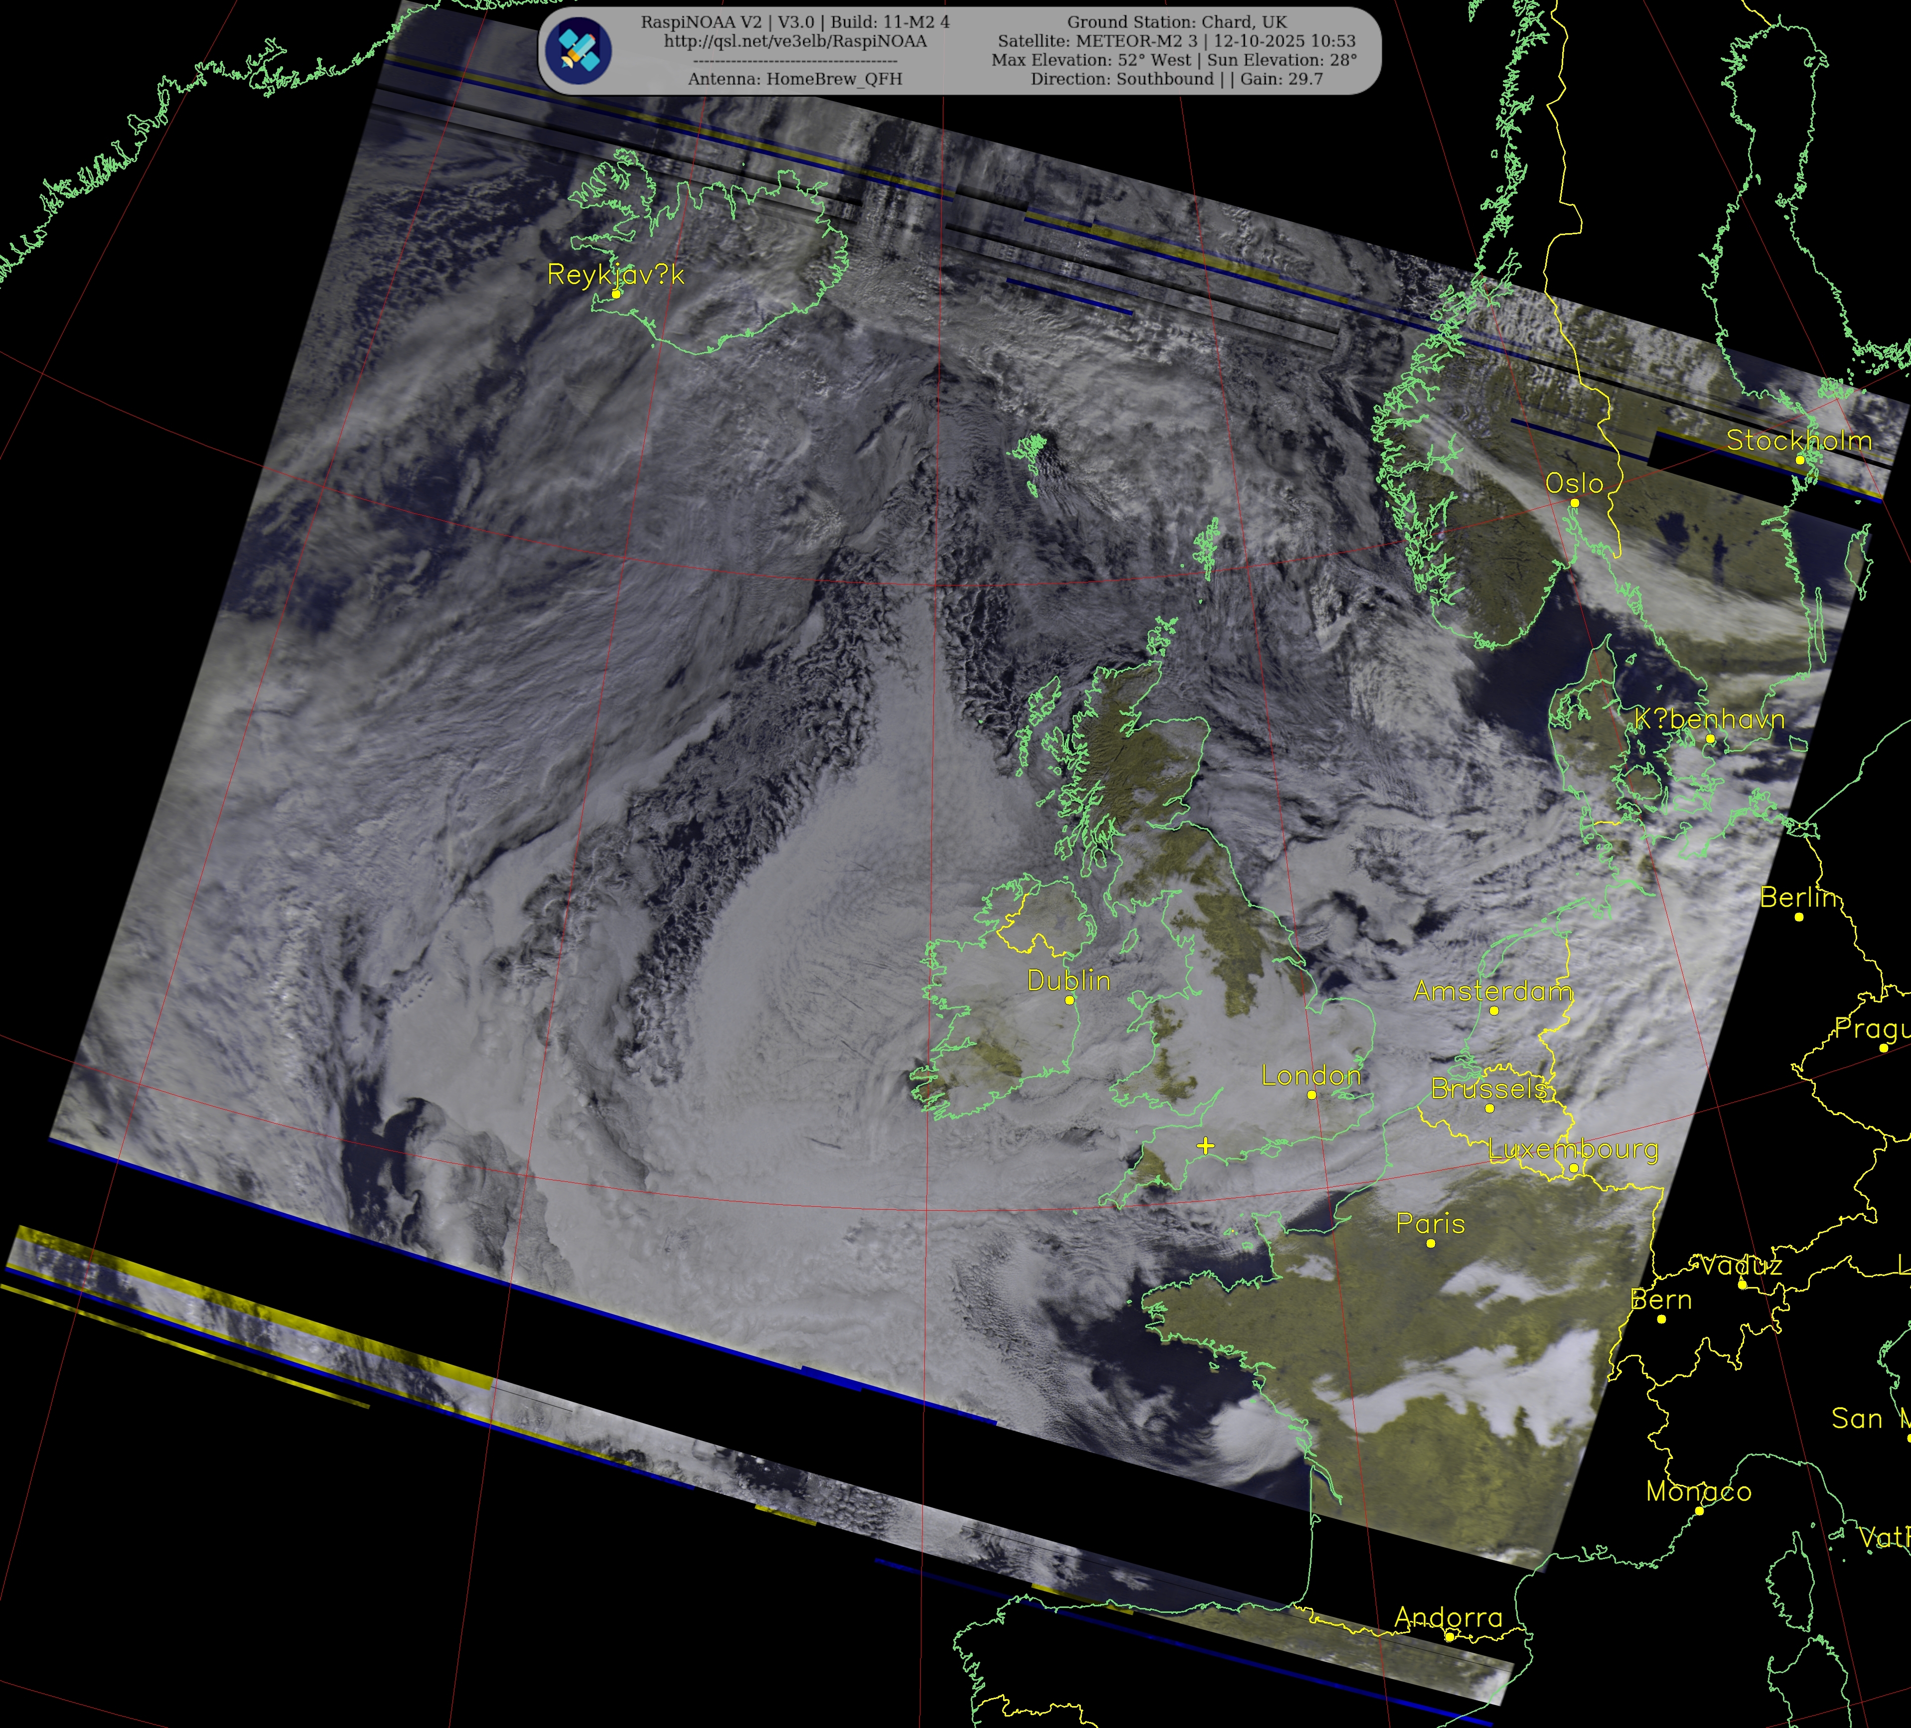Image resolution: width=1911 pixels, height=1728 pixels.
Task: Click the Stockholm city marker dot
Action: [1800, 460]
